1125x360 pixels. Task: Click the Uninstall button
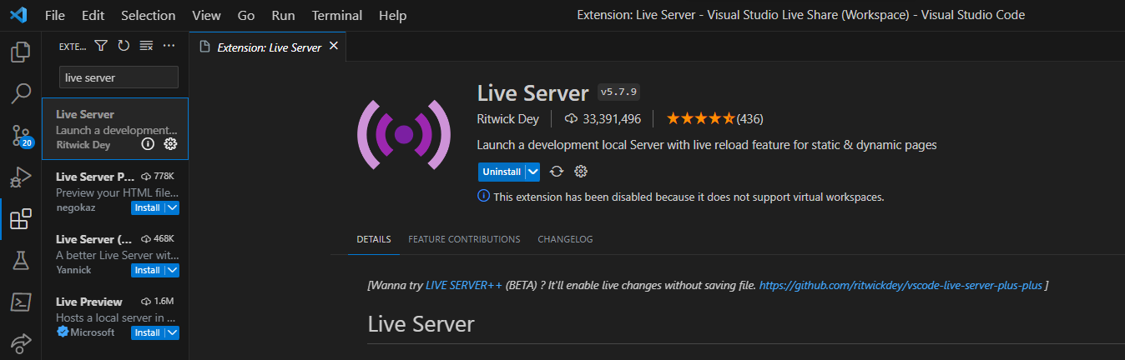pos(502,172)
